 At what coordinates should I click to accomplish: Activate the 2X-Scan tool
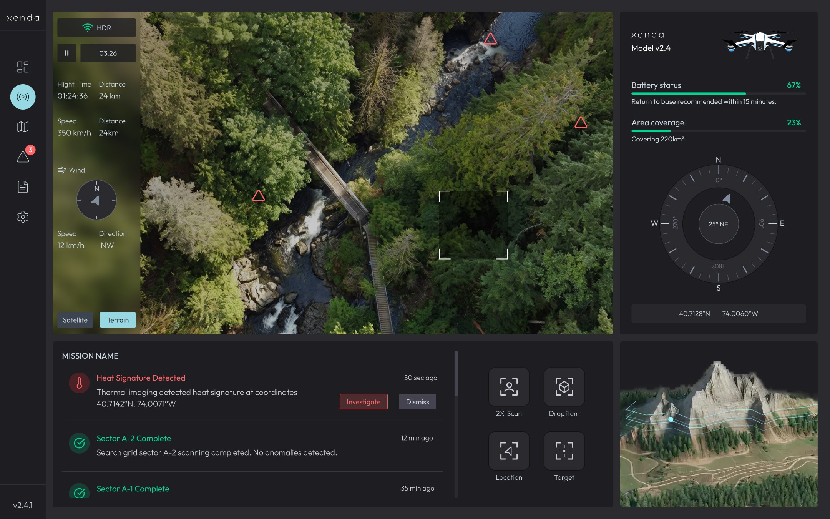click(509, 387)
